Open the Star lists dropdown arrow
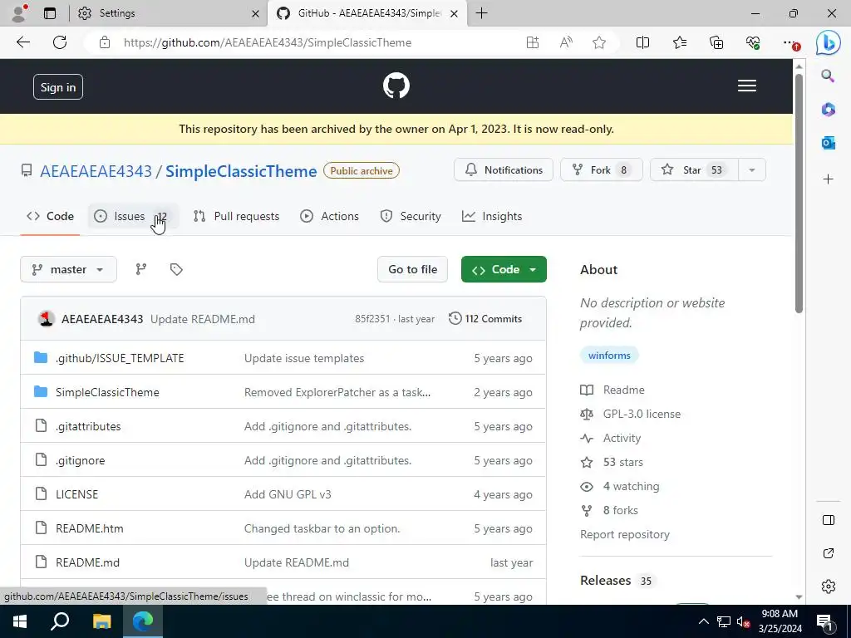 pos(751,169)
